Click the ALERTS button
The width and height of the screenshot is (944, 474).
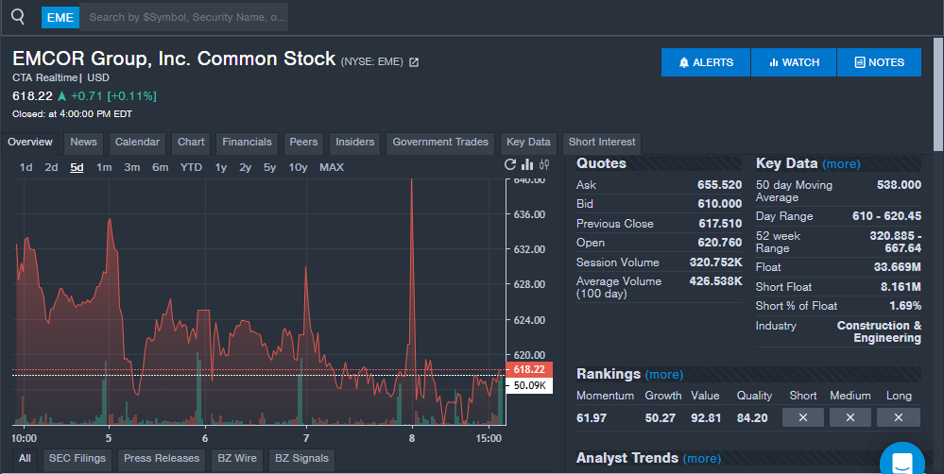click(706, 62)
